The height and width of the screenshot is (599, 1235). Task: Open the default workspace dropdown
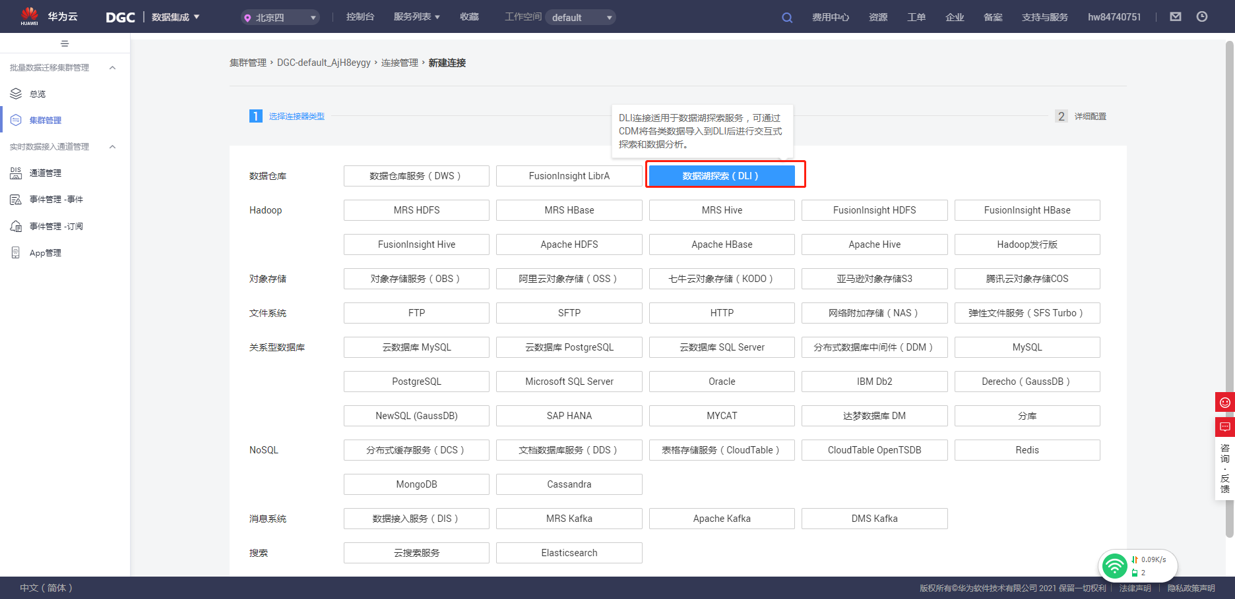[x=581, y=18]
